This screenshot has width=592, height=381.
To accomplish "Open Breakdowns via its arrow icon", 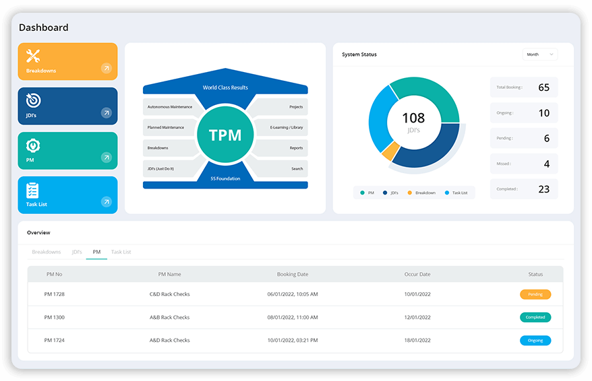I will (106, 68).
